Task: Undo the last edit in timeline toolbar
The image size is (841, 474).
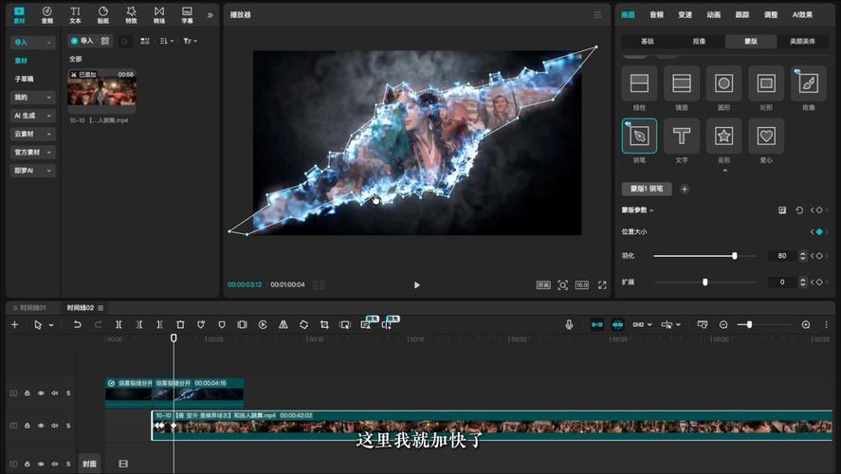Action: click(x=77, y=324)
